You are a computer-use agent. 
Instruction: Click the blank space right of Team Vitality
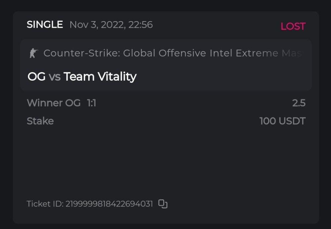click(x=225, y=77)
